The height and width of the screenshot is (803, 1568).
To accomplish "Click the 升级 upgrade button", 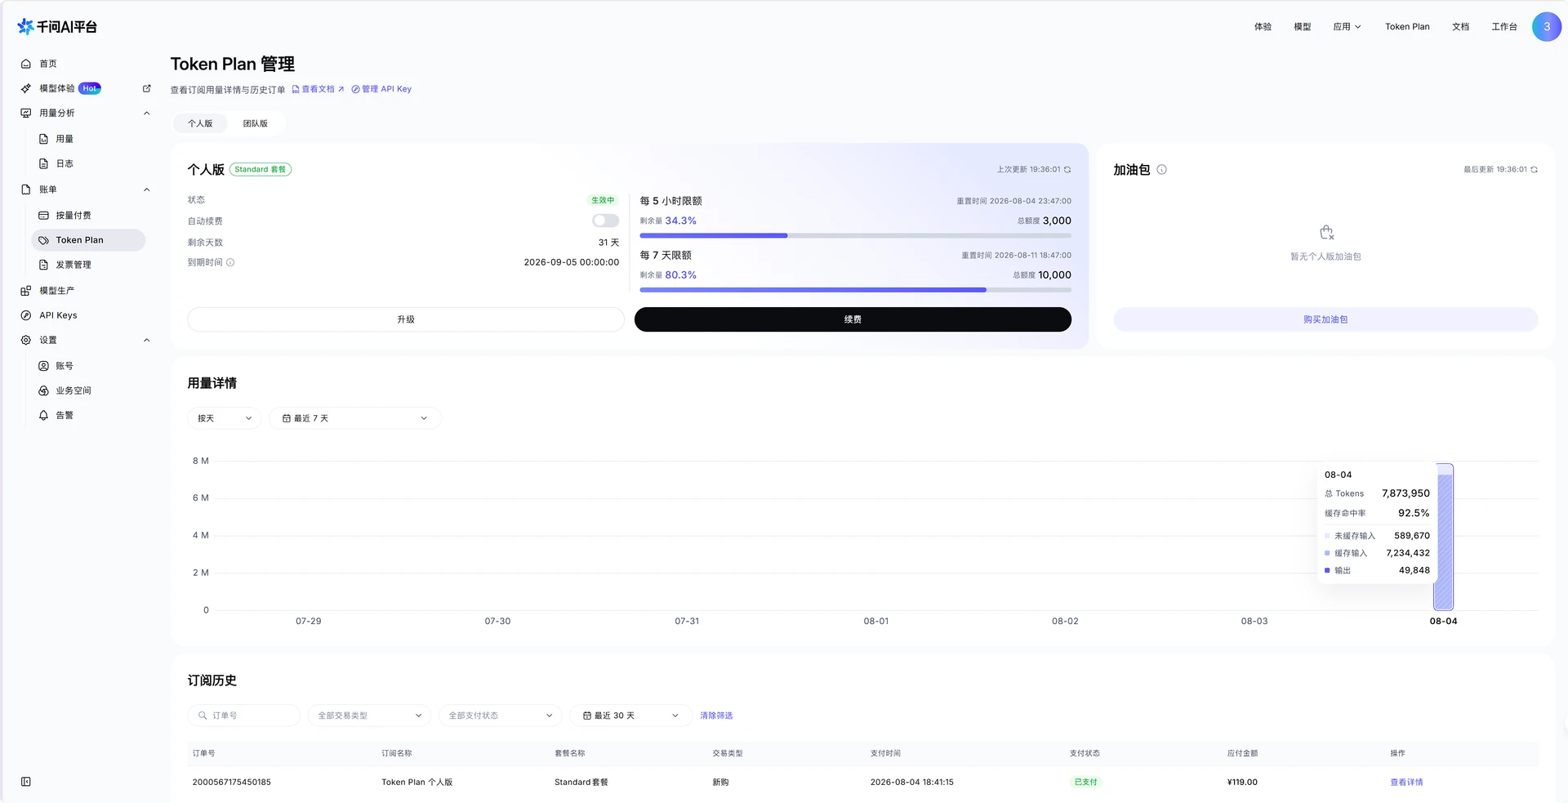I will point(406,319).
